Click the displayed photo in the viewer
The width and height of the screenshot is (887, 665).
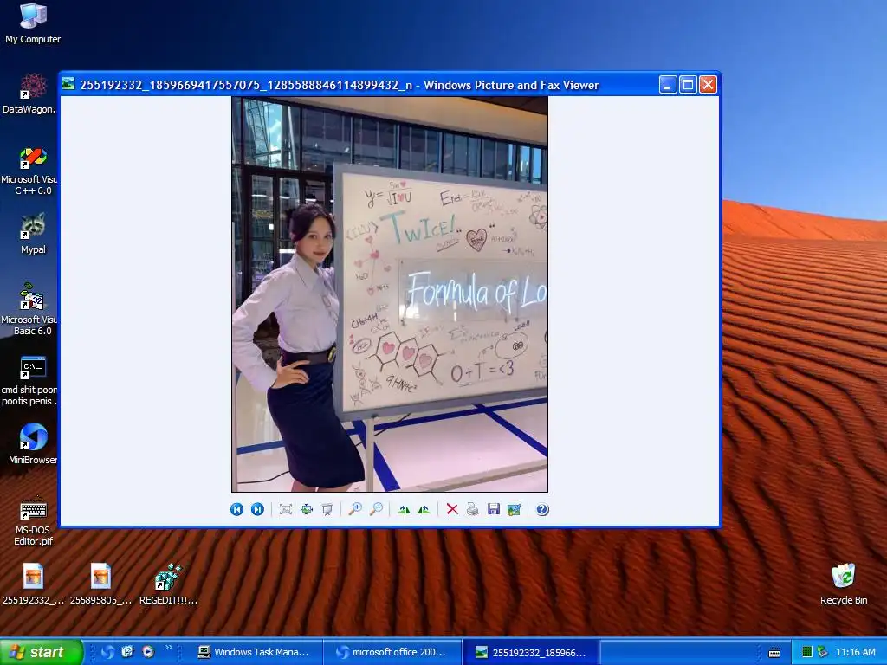(x=390, y=294)
